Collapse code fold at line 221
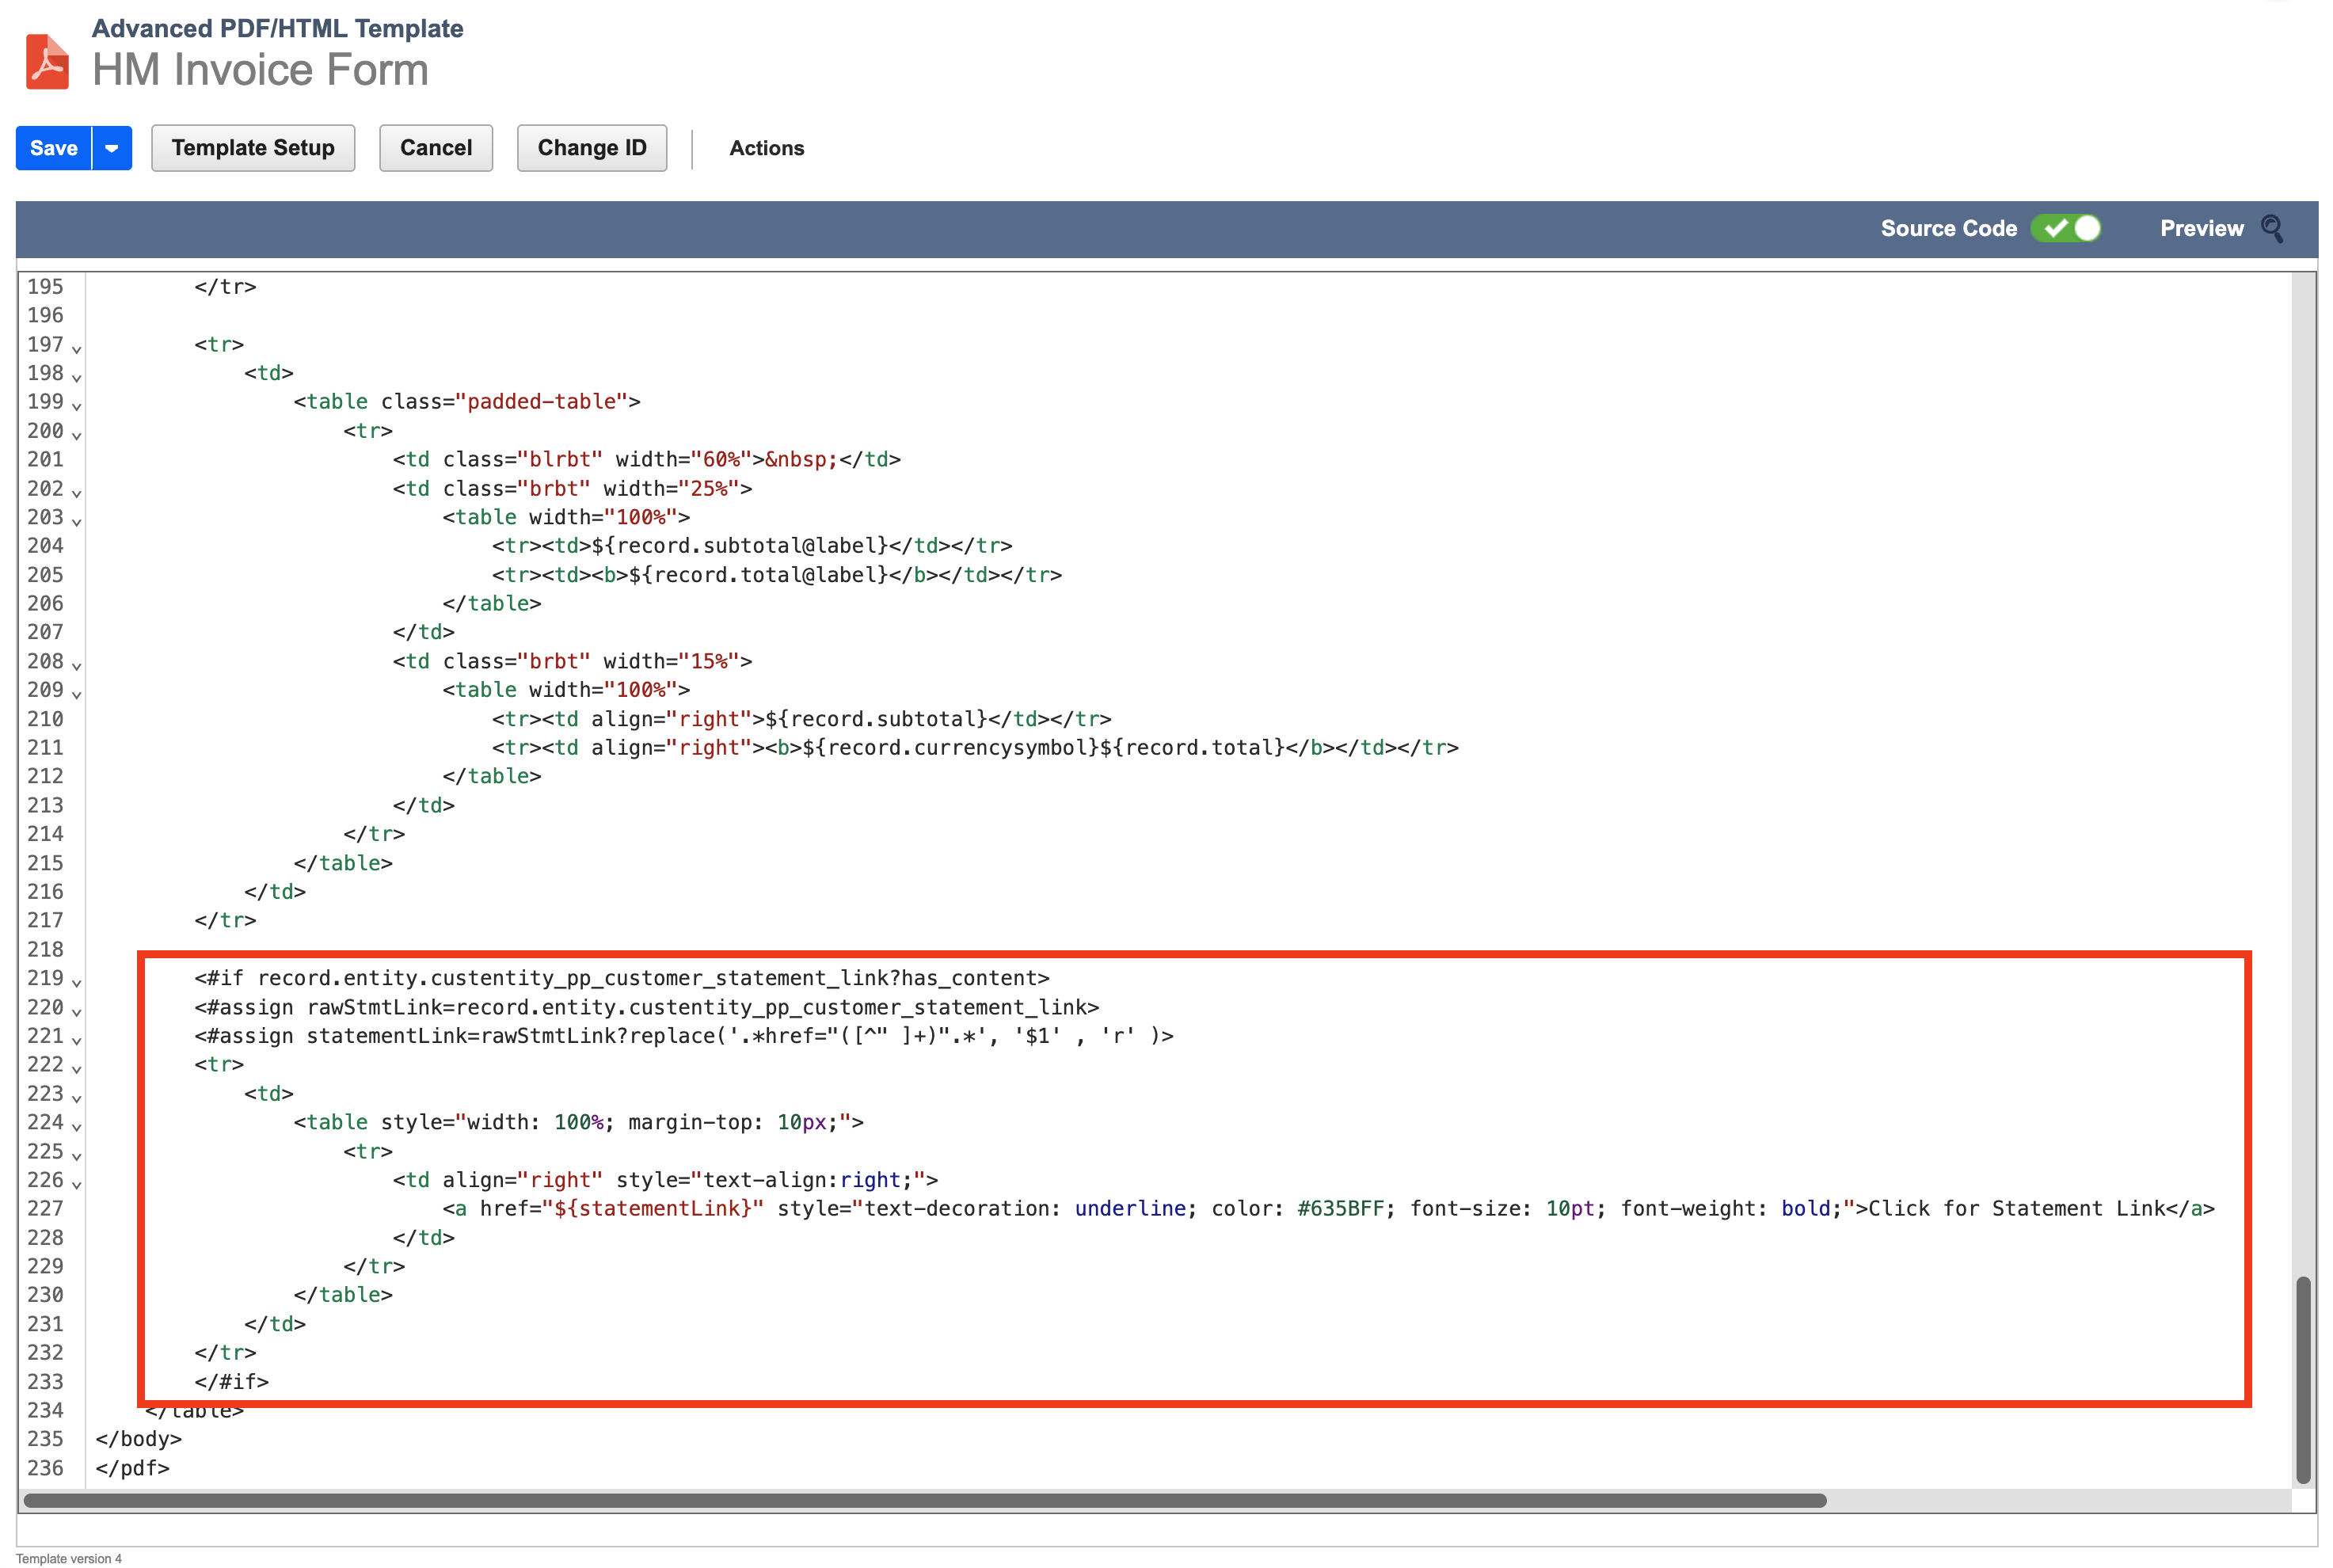 point(76,1041)
